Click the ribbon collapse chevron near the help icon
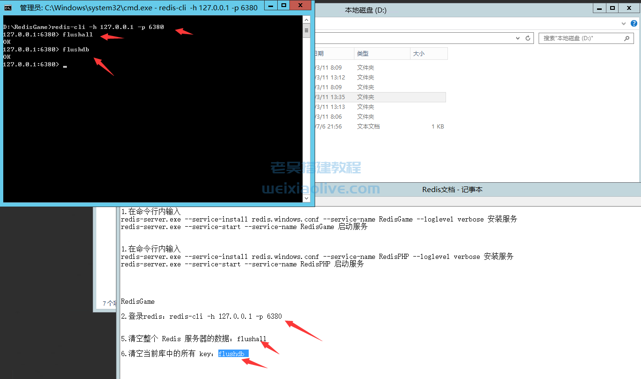 point(624,23)
